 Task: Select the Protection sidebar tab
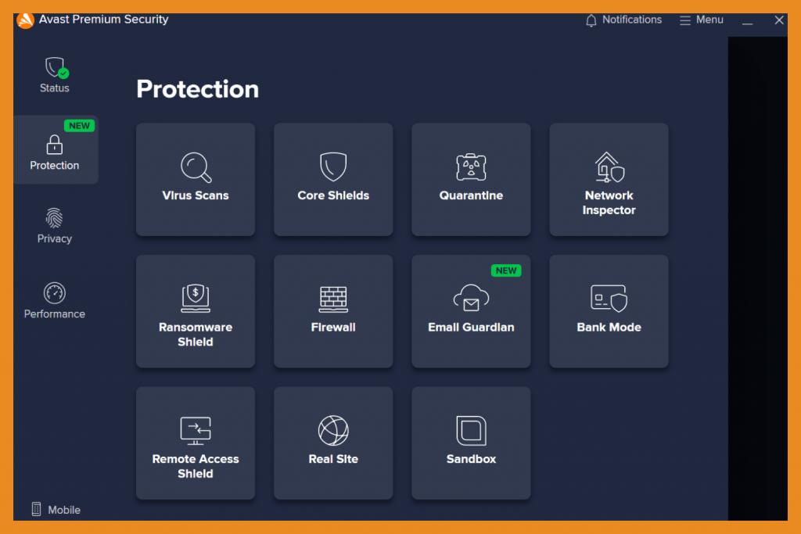pyautogui.click(x=54, y=149)
